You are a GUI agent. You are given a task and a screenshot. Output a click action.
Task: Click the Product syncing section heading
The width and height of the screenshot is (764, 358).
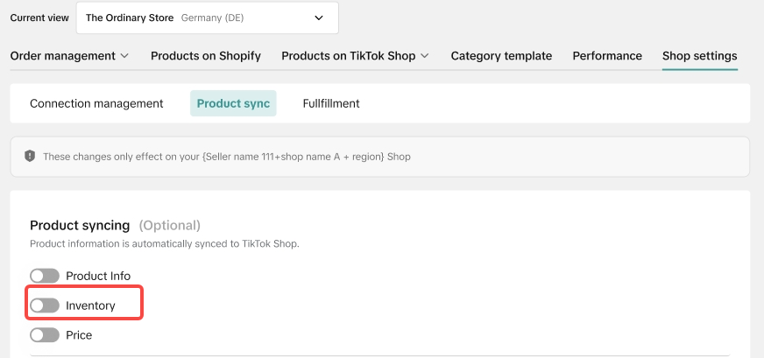[80, 225]
